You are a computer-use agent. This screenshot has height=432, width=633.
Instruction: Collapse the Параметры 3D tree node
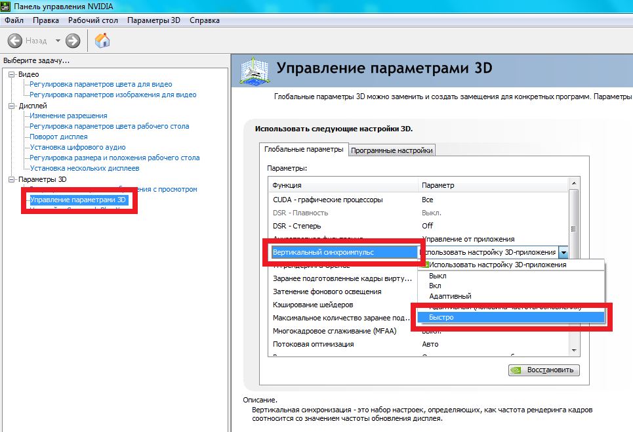point(12,179)
